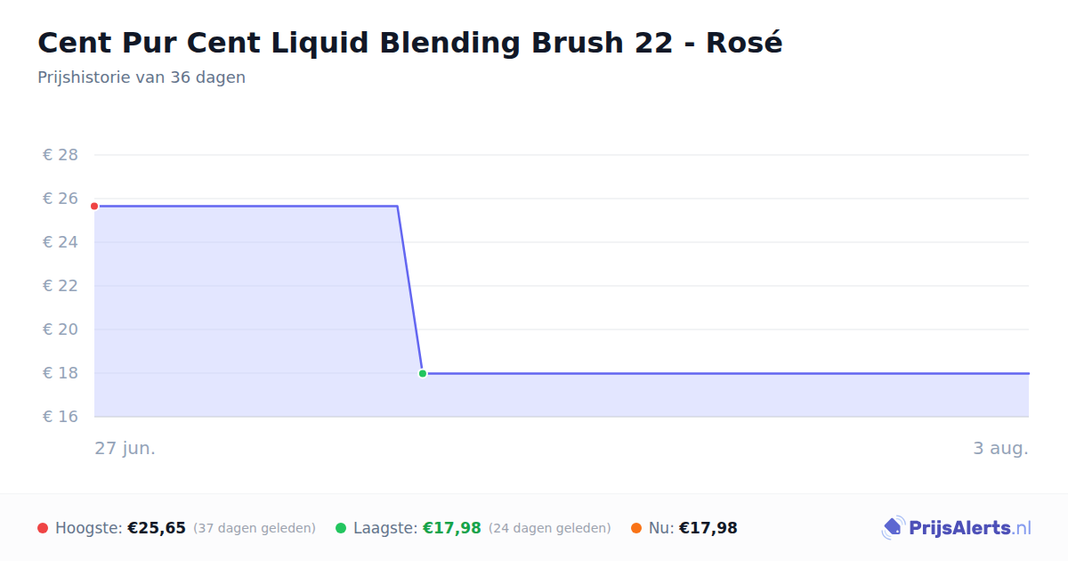Click the Nu €17,98 current price
Viewport: 1068px width, 561px height.
[x=708, y=528]
